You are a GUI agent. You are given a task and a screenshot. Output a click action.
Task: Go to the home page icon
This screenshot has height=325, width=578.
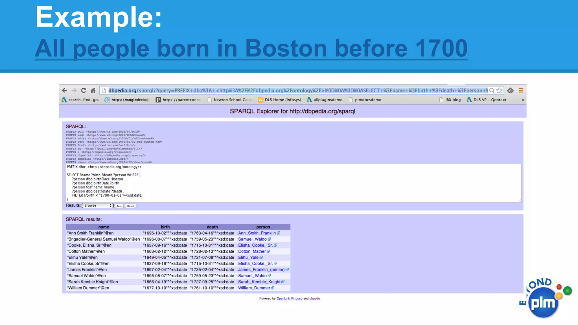pyautogui.click(x=93, y=90)
